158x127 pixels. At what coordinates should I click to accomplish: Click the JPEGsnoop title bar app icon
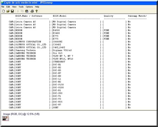tap(2, 2)
